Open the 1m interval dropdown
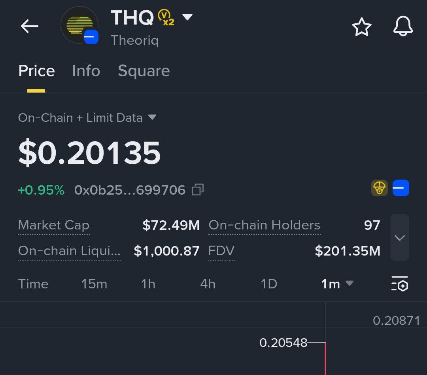Viewport: 427px width, 375px height. pyautogui.click(x=337, y=284)
